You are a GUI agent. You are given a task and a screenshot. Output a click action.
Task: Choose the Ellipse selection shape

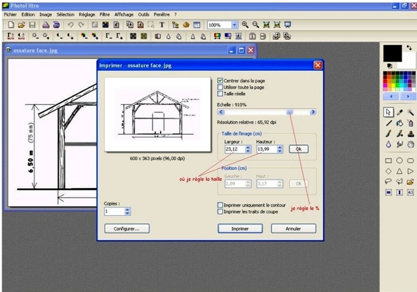[399, 160]
